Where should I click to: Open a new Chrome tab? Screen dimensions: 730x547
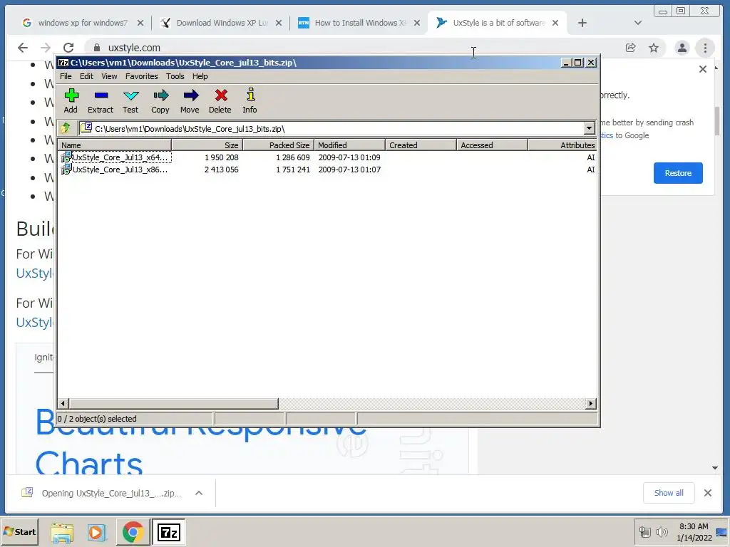(582, 23)
